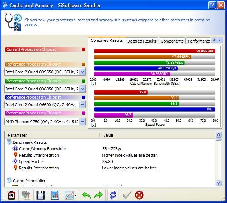227x203 pixels.
Task: Go back with the green left arrow
Action: 87,195
